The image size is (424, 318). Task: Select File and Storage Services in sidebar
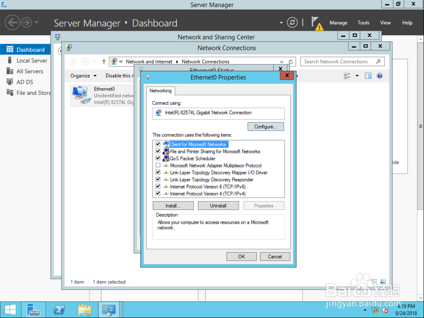tap(25, 93)
